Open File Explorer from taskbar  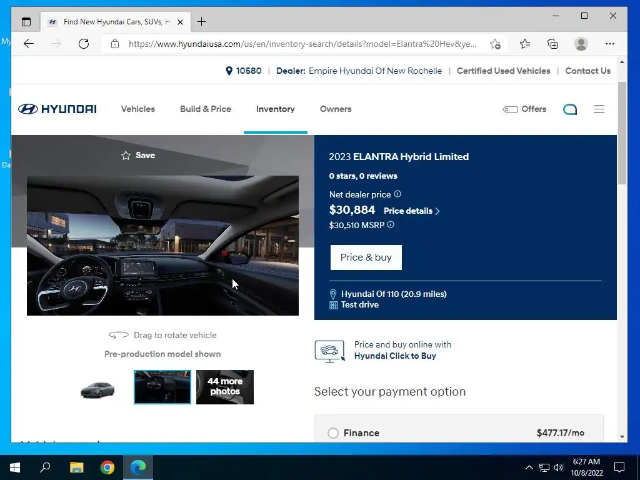click(x=76, y=467)
